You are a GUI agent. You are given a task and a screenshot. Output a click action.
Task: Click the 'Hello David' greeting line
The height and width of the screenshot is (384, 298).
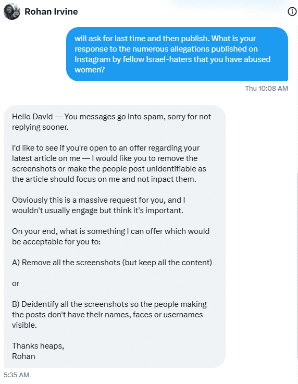point(111,122)
